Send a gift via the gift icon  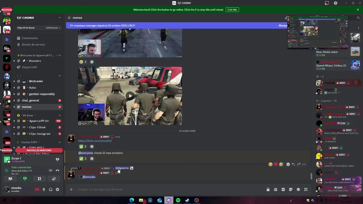tap(275, 190)
